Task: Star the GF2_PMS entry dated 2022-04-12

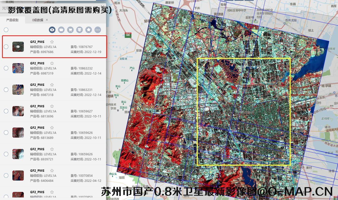Action: pos(52,171)
